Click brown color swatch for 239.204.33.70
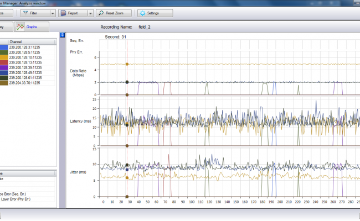This screenshot has height=221, width=360. pos(4,83)
